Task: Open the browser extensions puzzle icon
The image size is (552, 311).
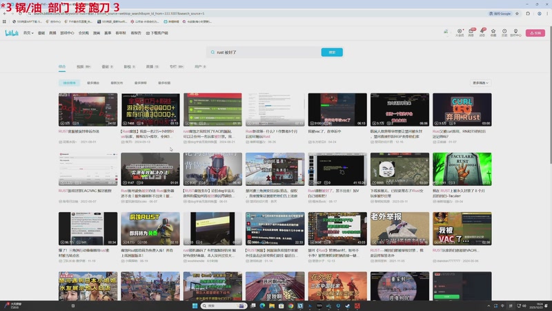Action: (528, 13)
